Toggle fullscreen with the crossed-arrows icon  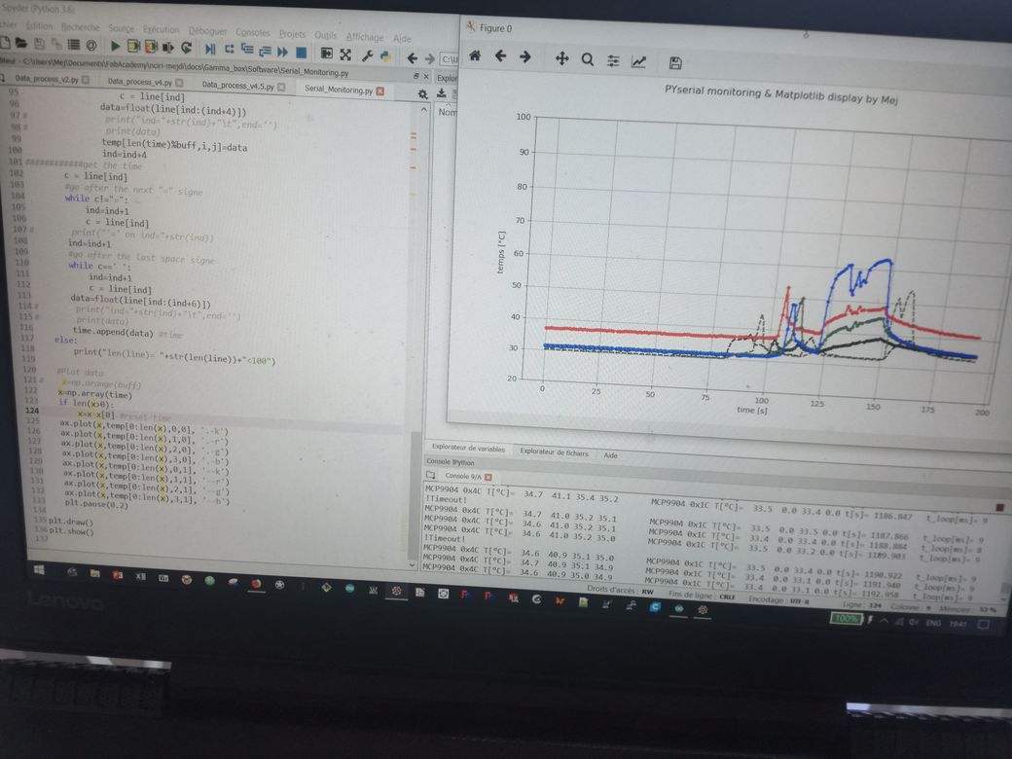345,54
